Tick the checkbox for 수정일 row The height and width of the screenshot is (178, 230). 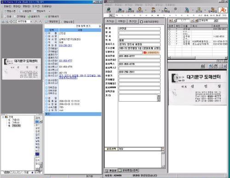tap(46, 104)
